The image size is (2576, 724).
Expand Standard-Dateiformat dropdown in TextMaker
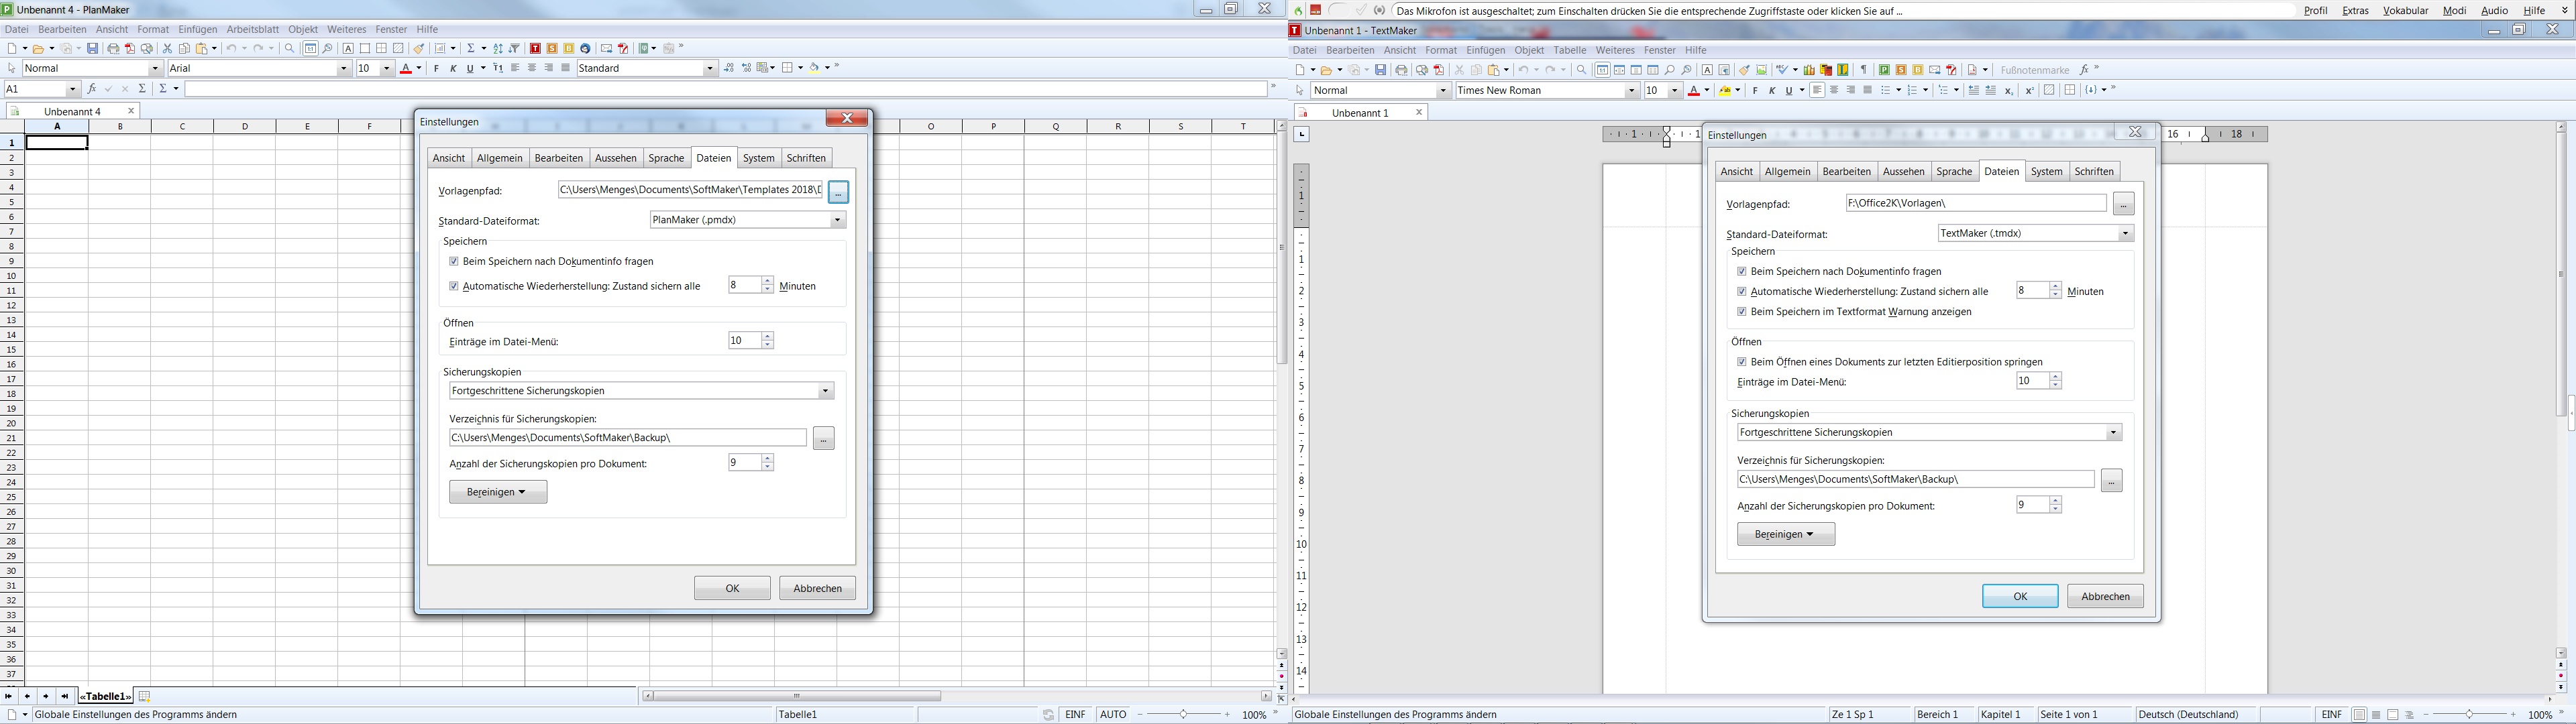2126,231
